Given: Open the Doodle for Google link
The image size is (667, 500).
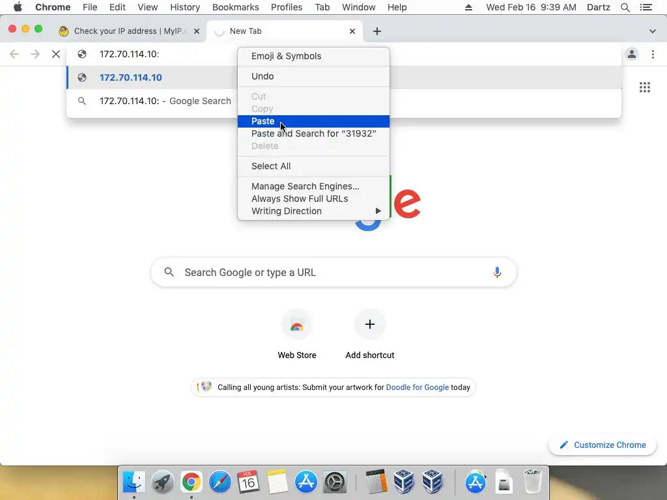Looking at the screenshot, I should [417, 387].
